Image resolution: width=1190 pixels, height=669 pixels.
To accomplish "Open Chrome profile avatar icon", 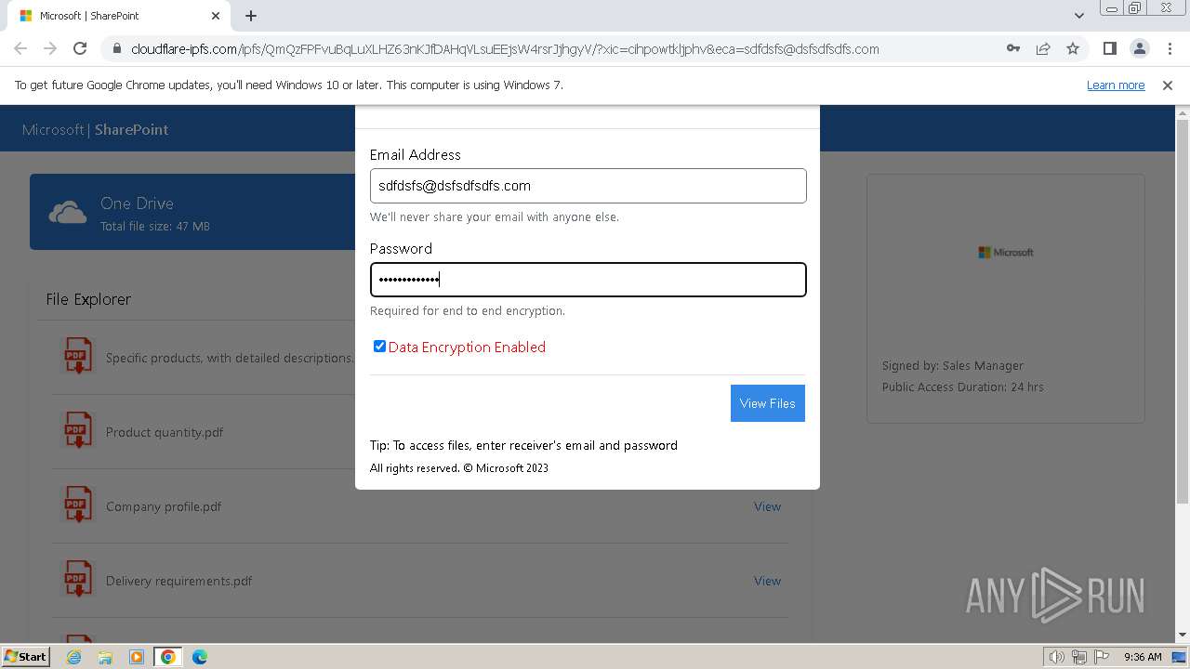I will click(1139, 48).
